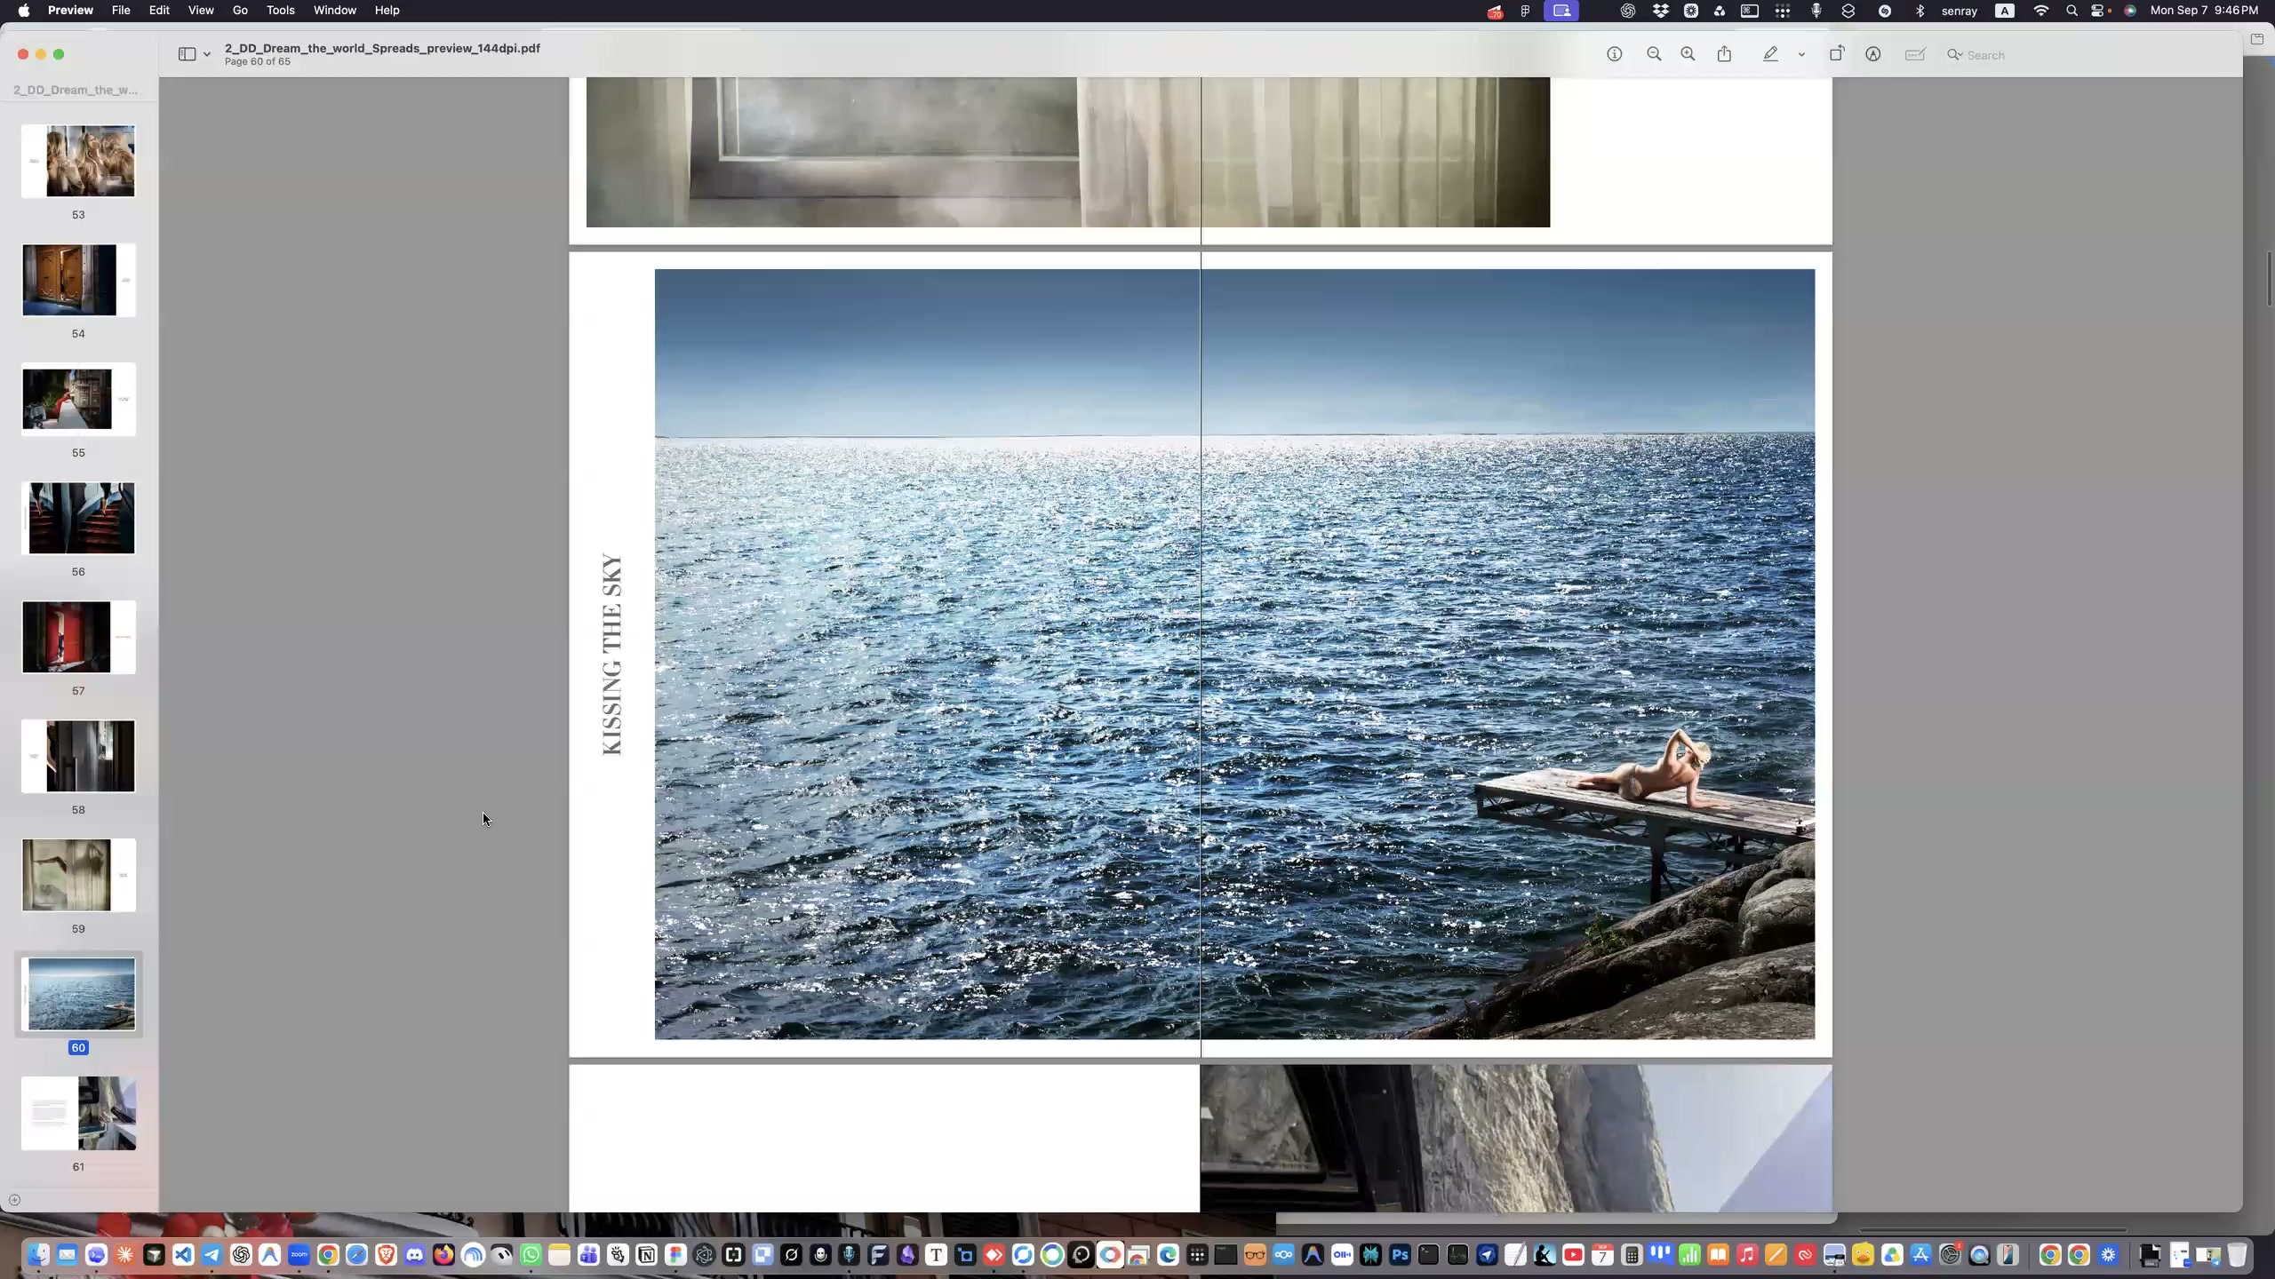Rotate the page with rotate icon

point(1837,54)
